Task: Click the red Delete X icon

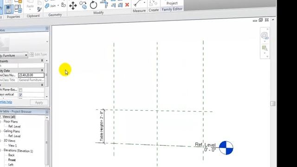Action: pyautogui.click(x=127, y=5)
